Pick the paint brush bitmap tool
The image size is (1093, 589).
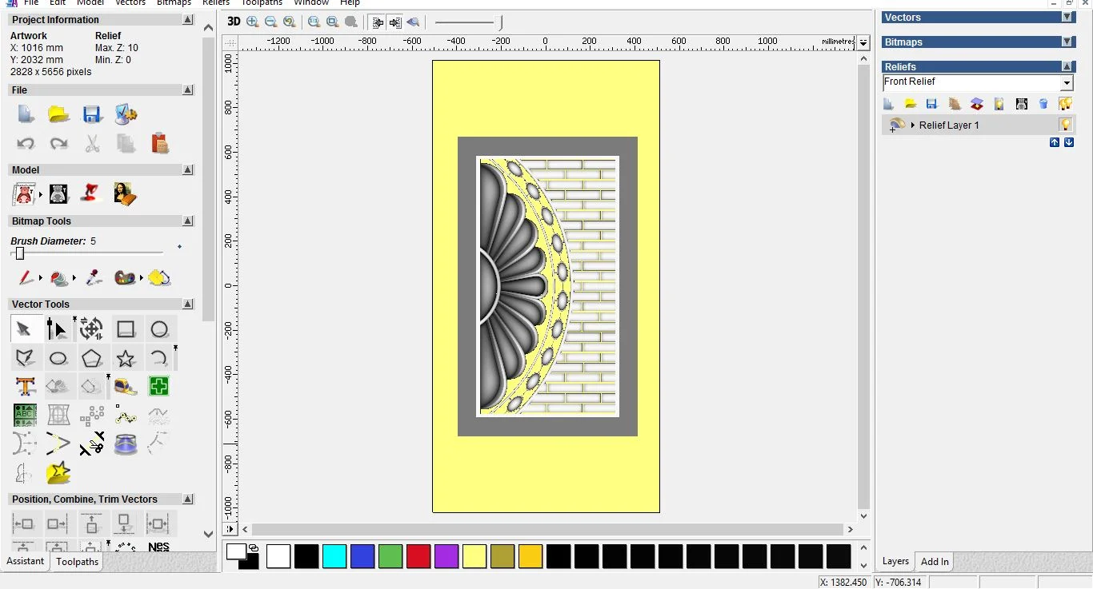26,278
